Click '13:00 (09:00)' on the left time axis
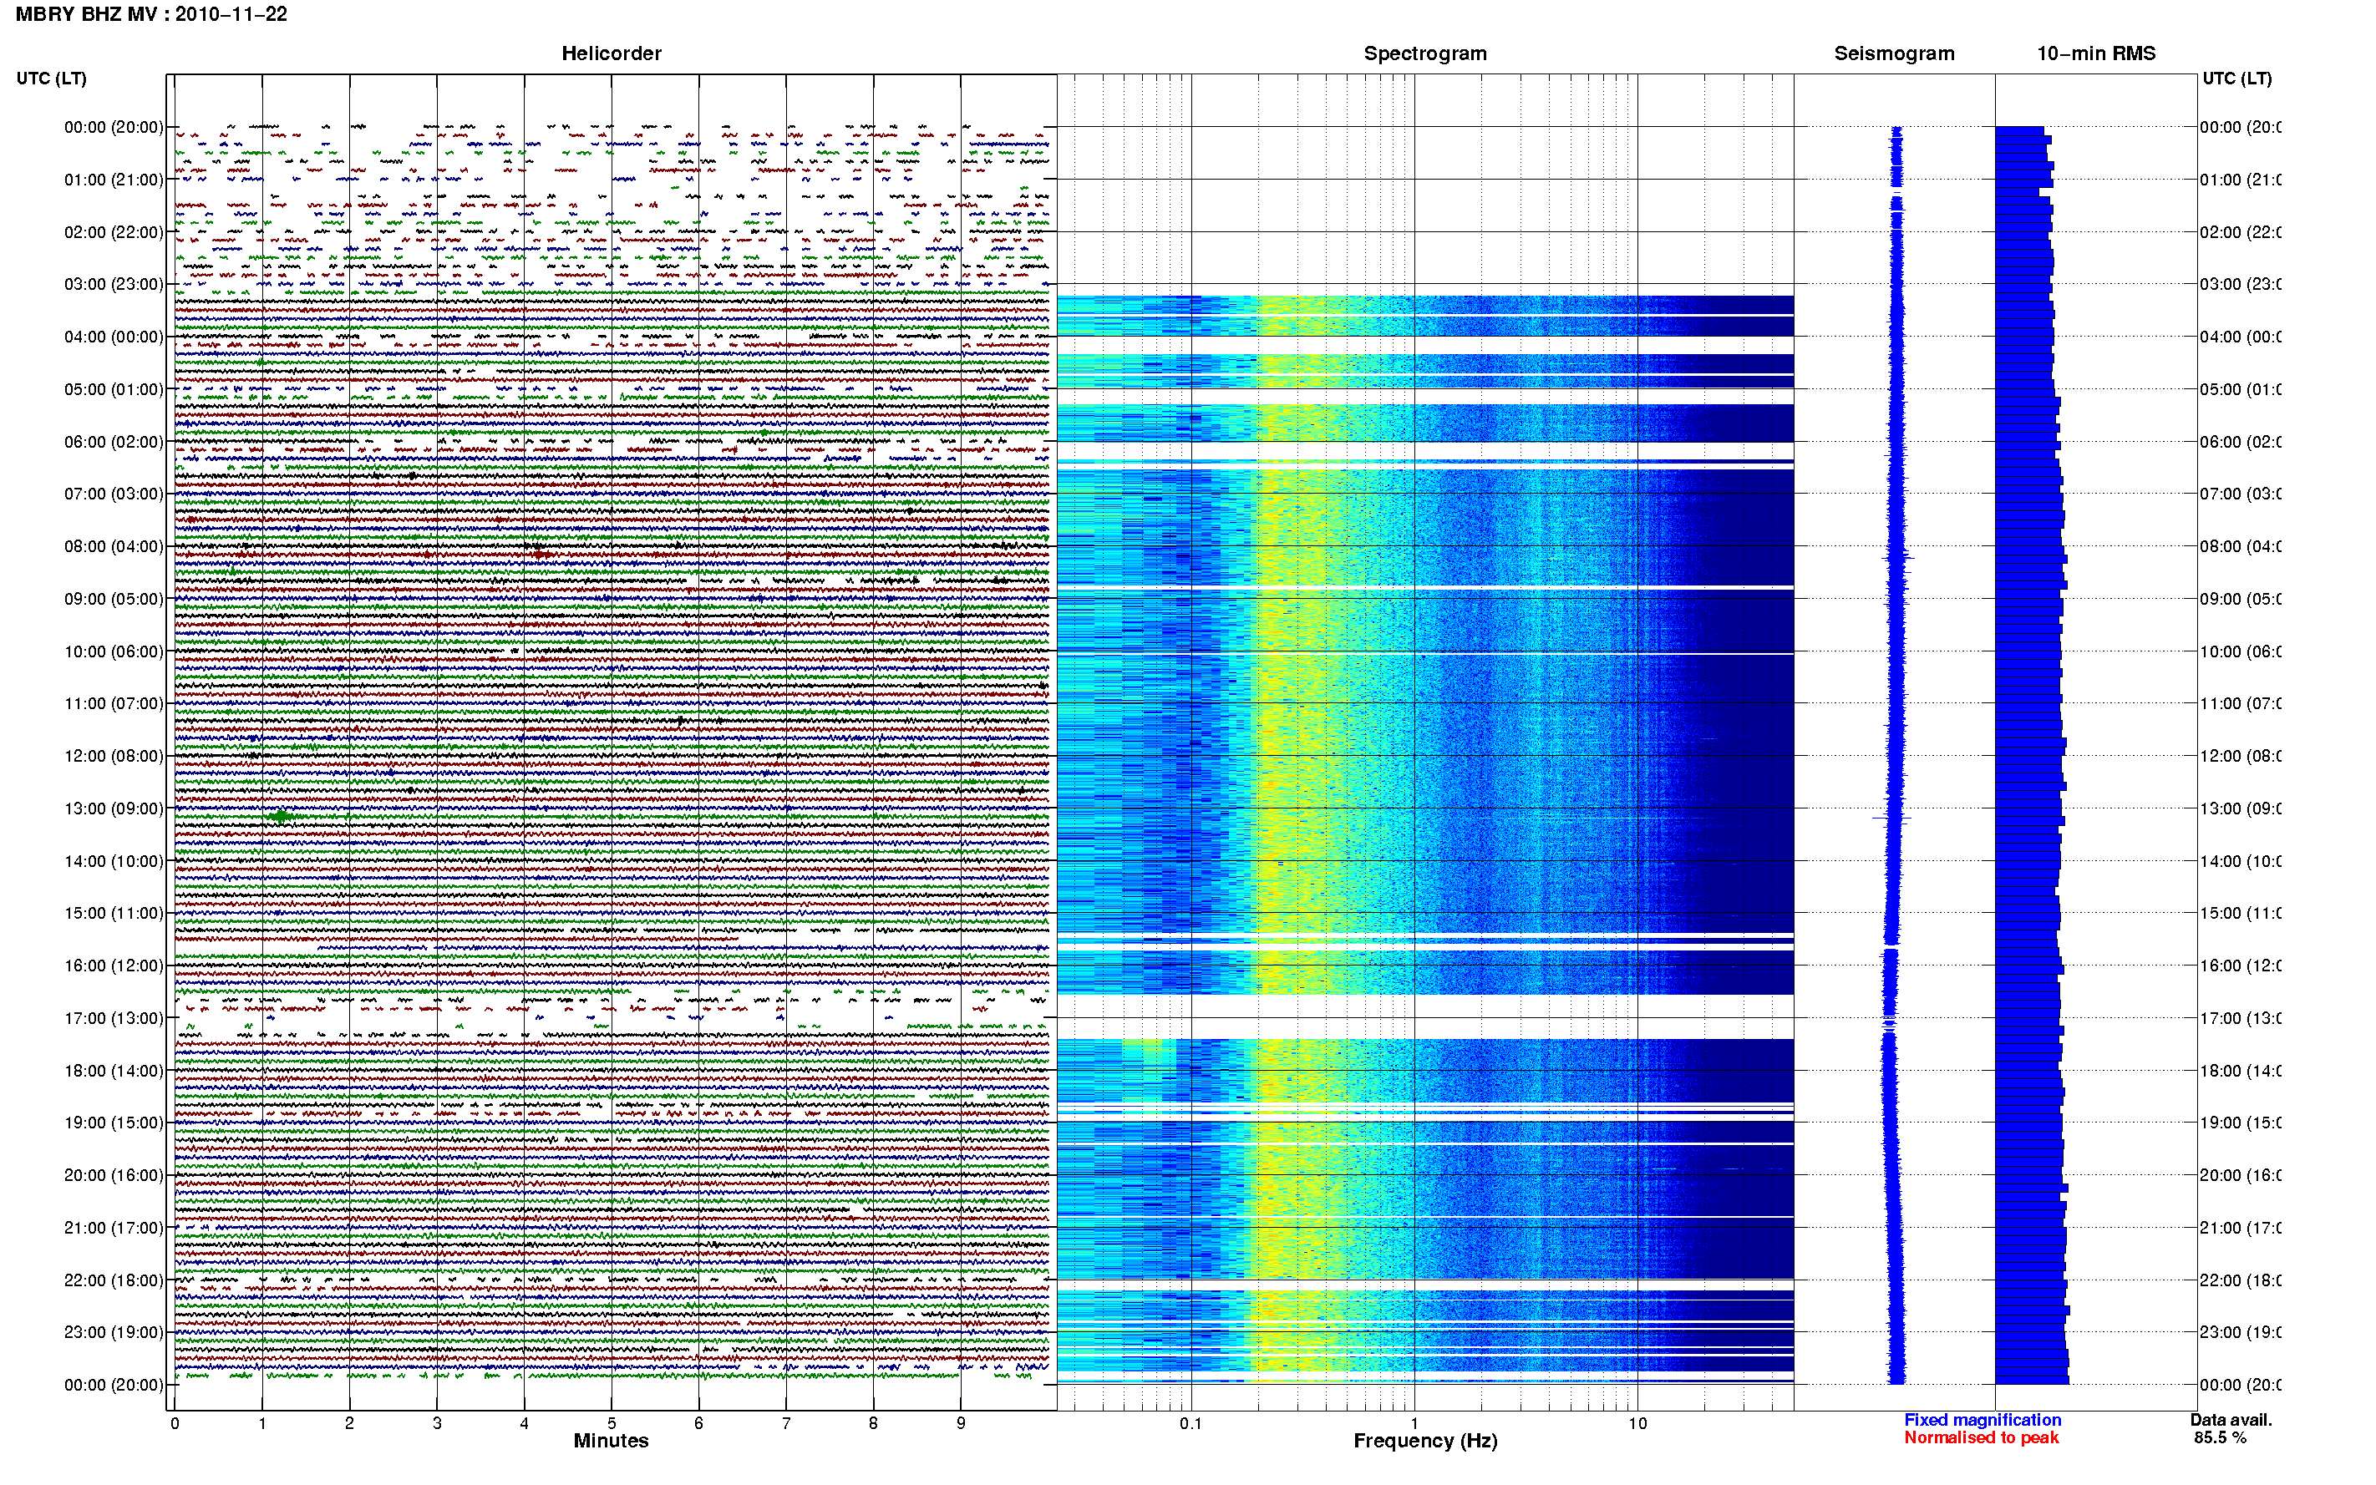2376x1485 pixels. (114, 808)
